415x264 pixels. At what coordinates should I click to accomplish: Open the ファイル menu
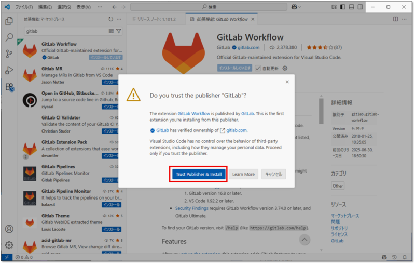point(24,7)
